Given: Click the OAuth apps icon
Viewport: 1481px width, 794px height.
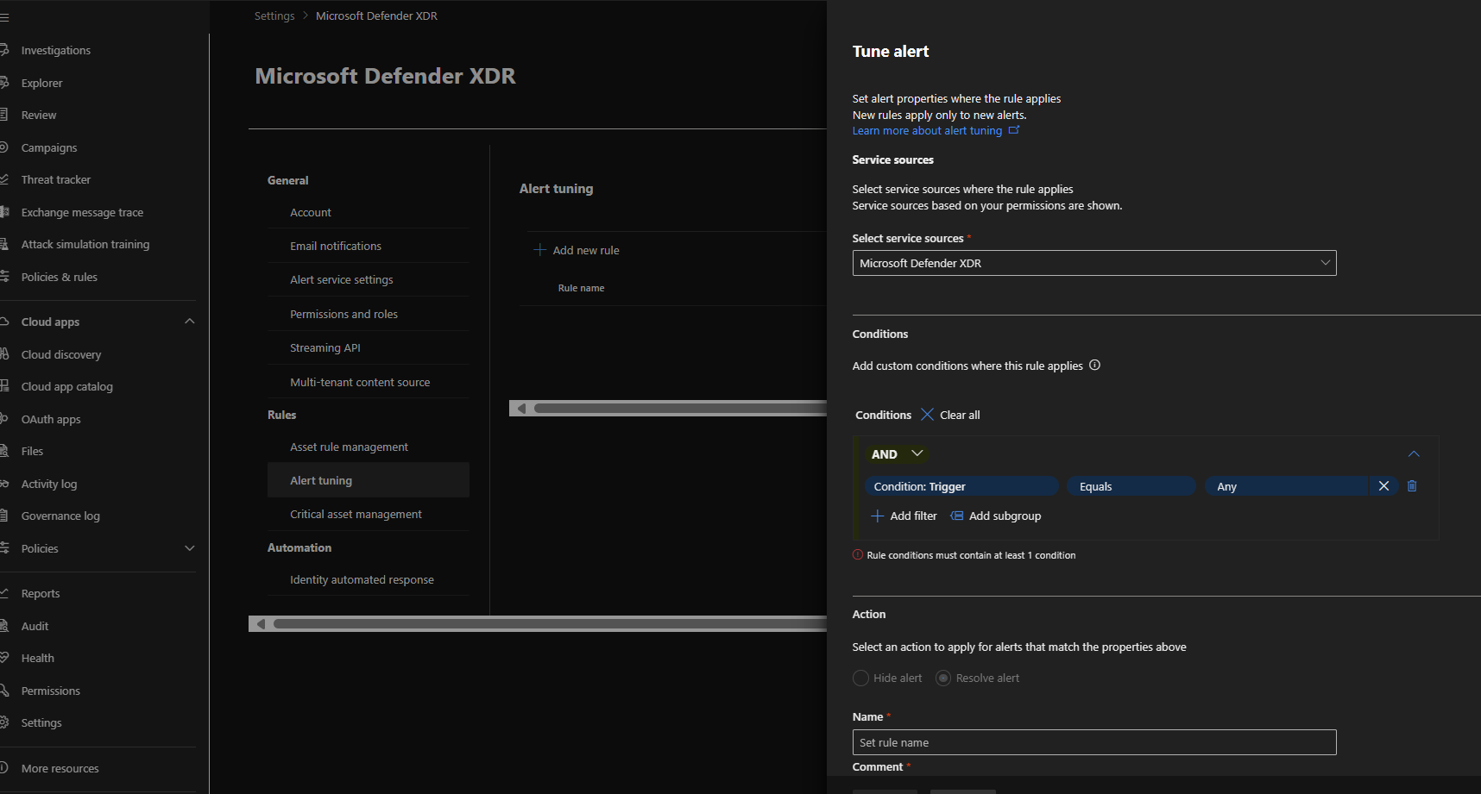Looking at the screenshot, I should click(3, 419).
